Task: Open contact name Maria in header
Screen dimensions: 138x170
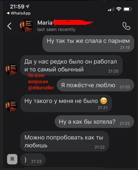Action: tap(45, 23)
